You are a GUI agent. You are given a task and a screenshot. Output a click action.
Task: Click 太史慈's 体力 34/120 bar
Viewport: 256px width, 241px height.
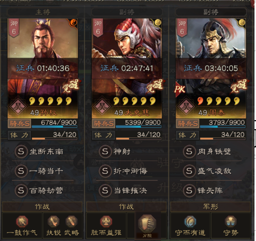138,135
